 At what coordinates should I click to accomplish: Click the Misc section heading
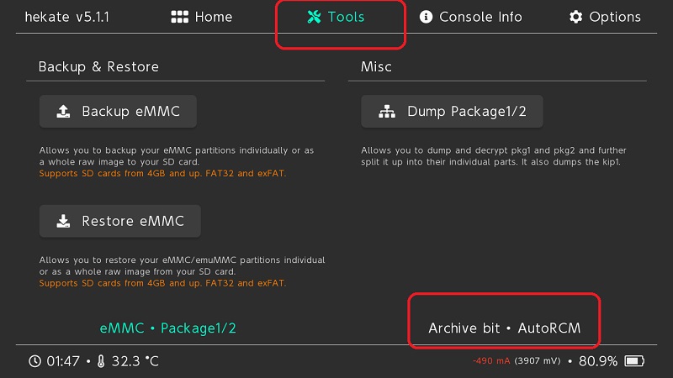click(376, 66)
